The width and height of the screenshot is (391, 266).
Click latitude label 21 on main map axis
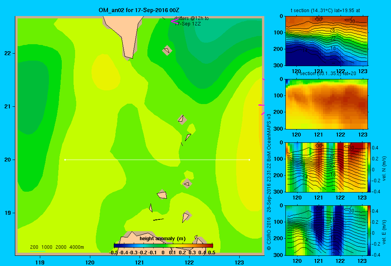pos(7,106)
